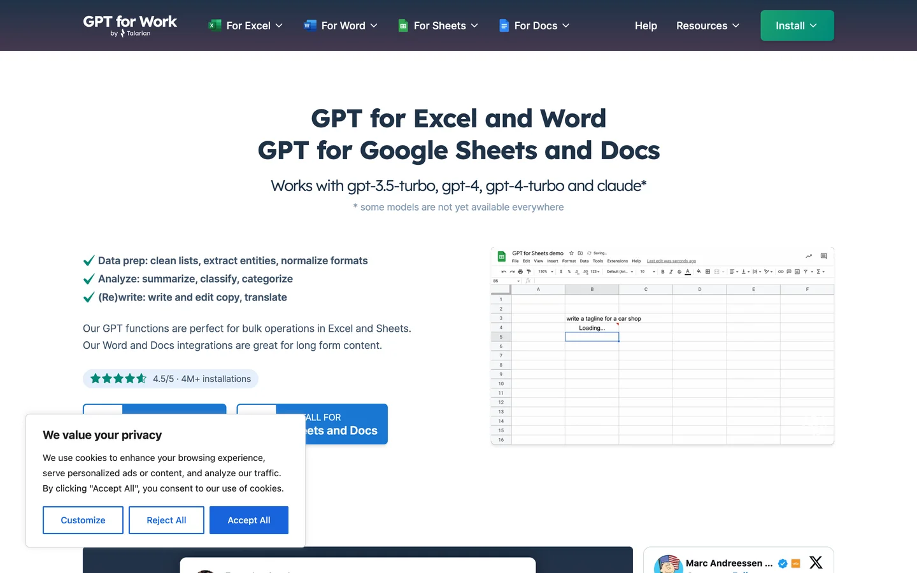The image size is (917, 573).
Task: Click the 'Loading...' cell in the demo
Action: [x=592, y=328]
